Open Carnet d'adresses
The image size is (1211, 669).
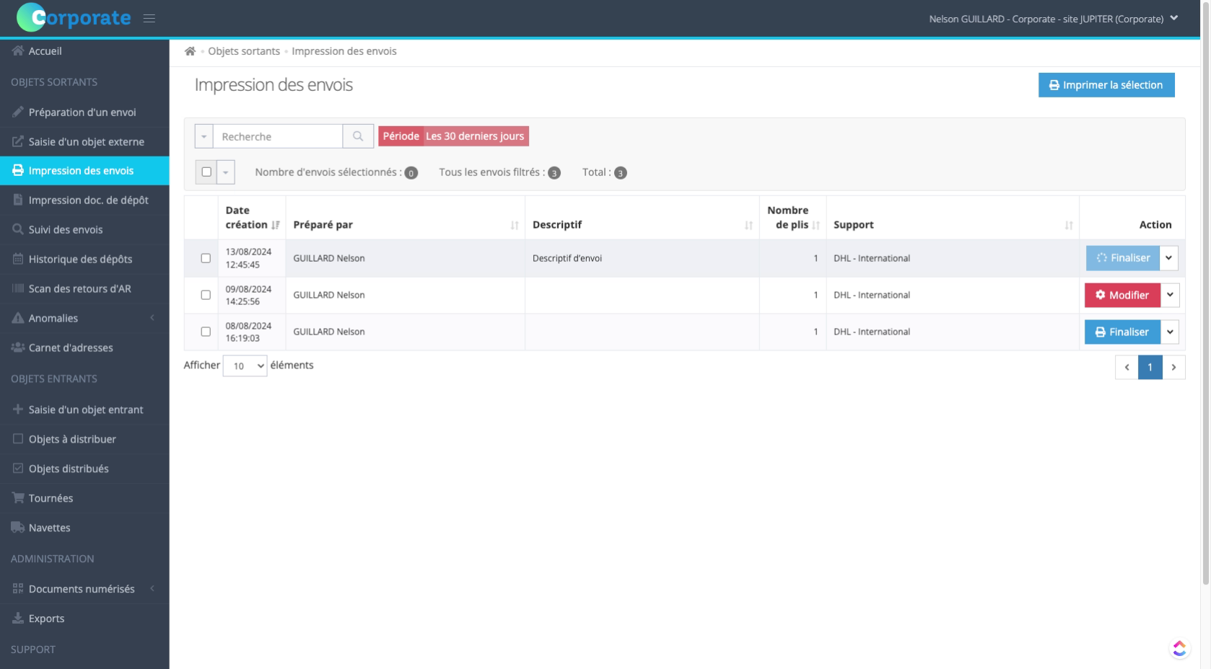click(84, 347)
